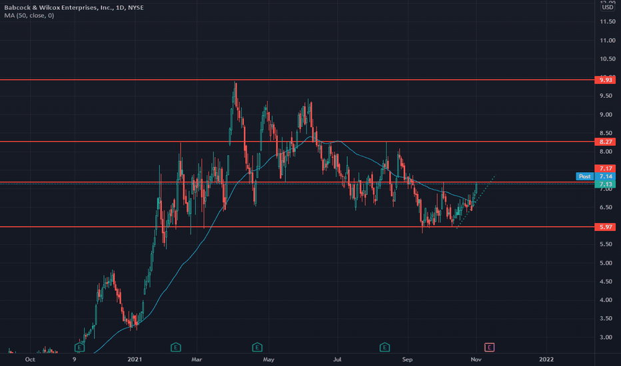
Task: Select the 7.17 red price label
Action: [605, 168]
